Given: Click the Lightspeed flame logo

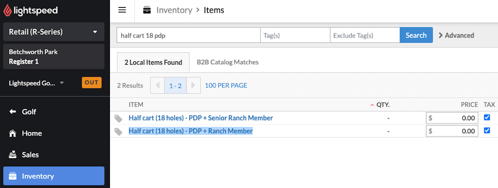Looking at the screenshot, I should click(x=7, y=10).
